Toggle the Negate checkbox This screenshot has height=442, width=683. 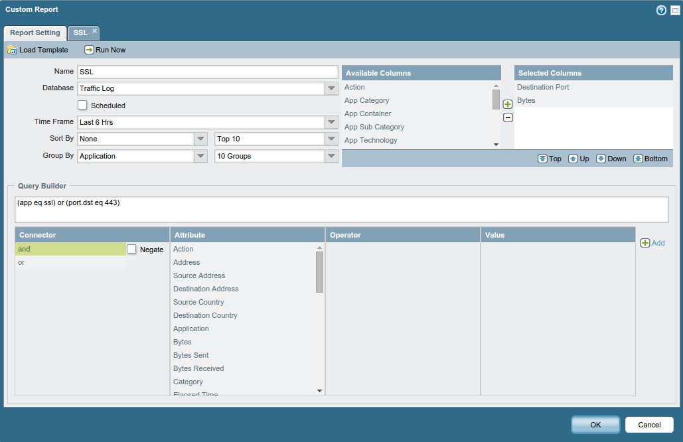131,249
